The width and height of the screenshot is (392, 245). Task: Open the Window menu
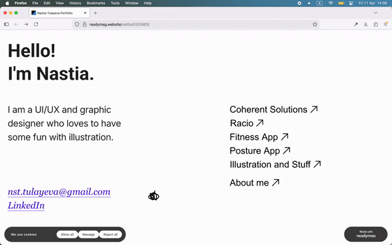coord(131,3)
